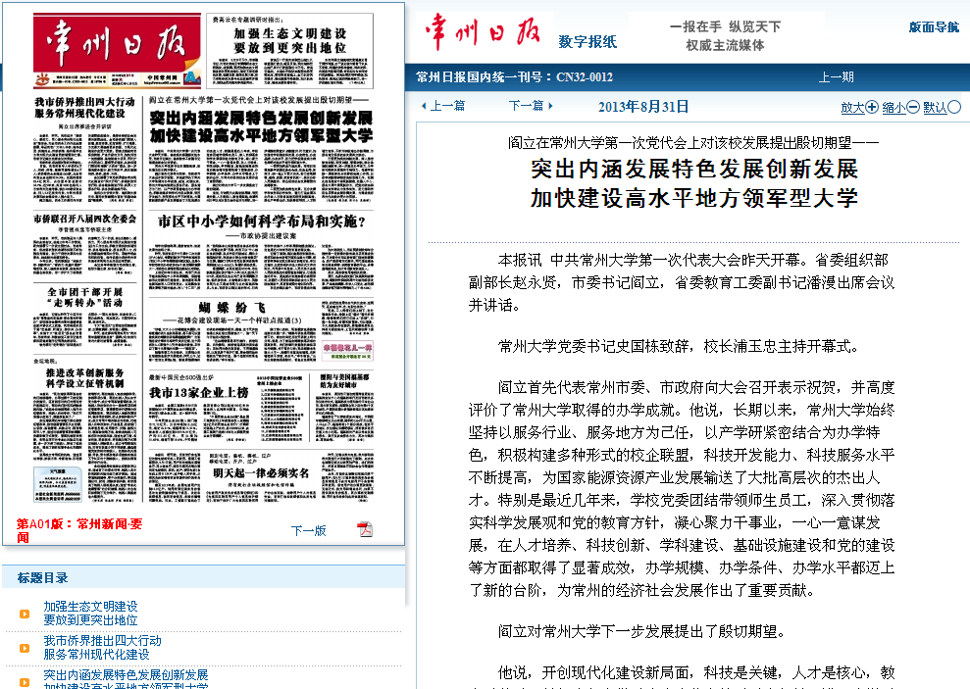
Task: Click the 标题目录 section header
Action: tap(43, 578)
